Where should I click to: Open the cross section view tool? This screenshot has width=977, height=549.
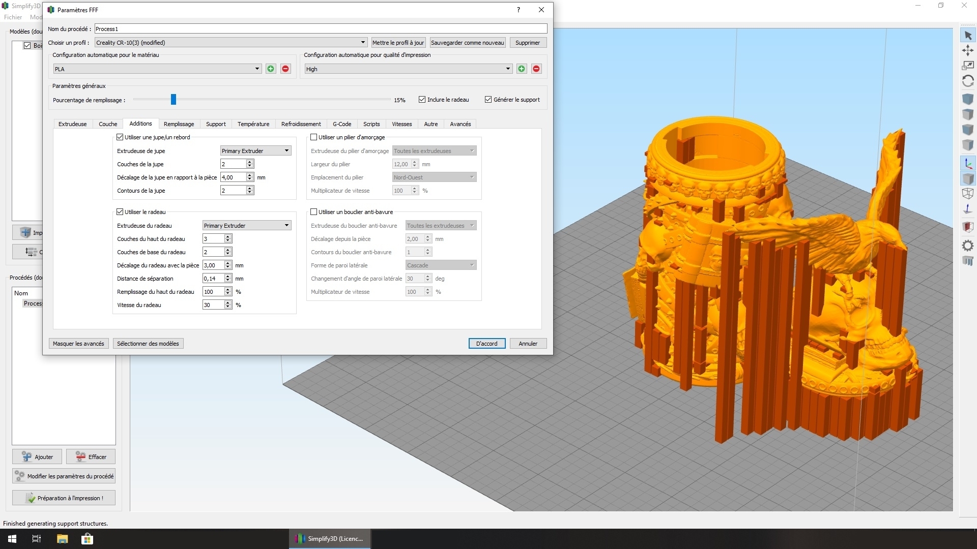(x=968, y=227)
